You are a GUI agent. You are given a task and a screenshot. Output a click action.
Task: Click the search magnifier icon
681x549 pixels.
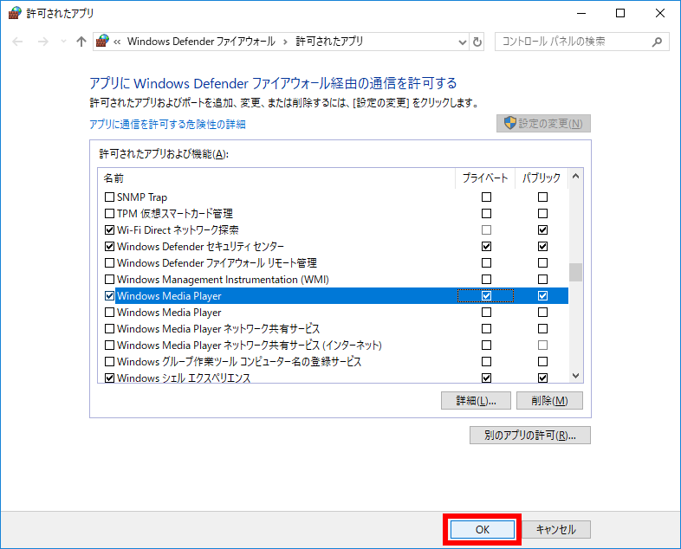coord(657,42)
